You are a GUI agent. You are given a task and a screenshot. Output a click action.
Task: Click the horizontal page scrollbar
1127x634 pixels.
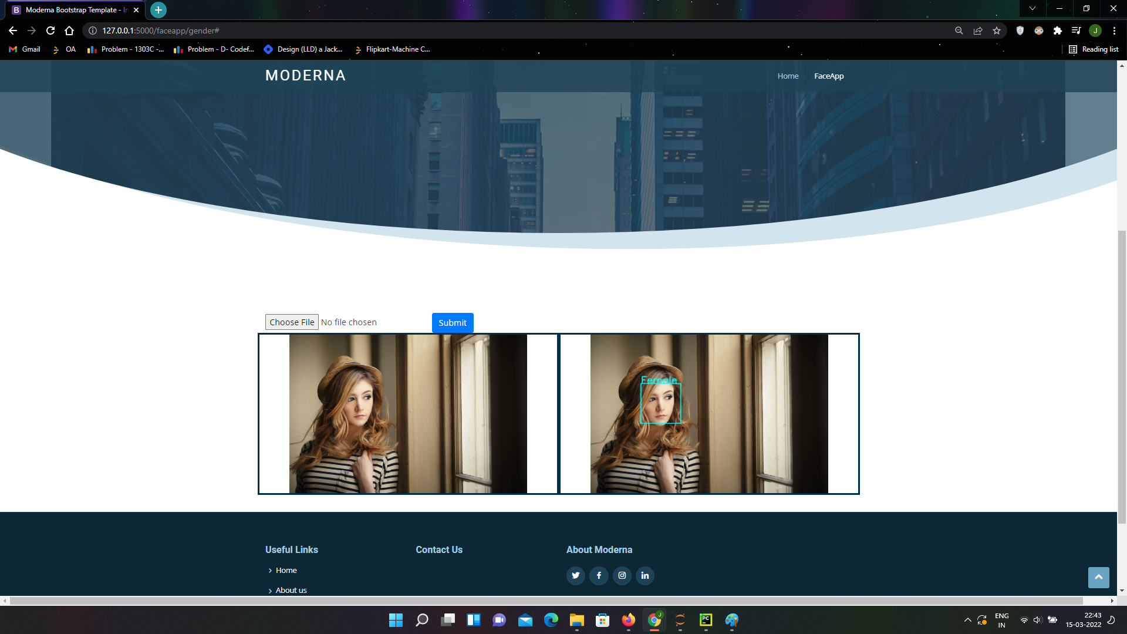point(546,601)
